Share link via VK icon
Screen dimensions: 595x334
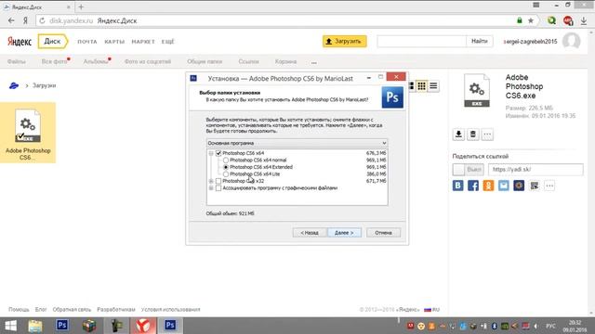pos(458,186)
